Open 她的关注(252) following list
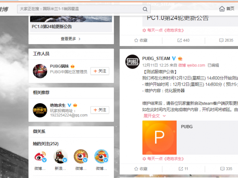Screen dimensions: 238x178 tap(46, 144)
